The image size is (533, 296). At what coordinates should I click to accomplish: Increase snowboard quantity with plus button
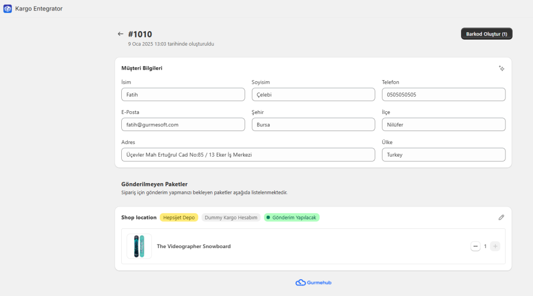tap(495, 247)
